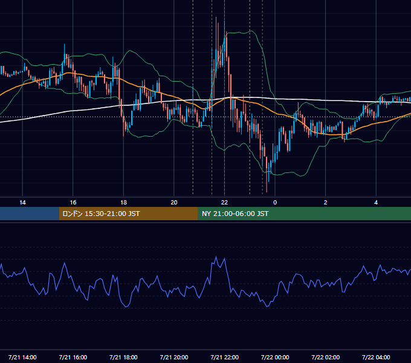Click the 7/21 18:00 time label
The image size is (411, 363).
point(123,357)
